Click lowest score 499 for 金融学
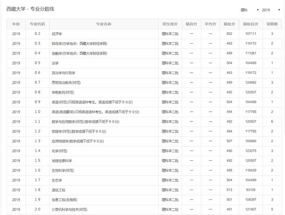This screenshot has height=215, width=285. (229, 53)
